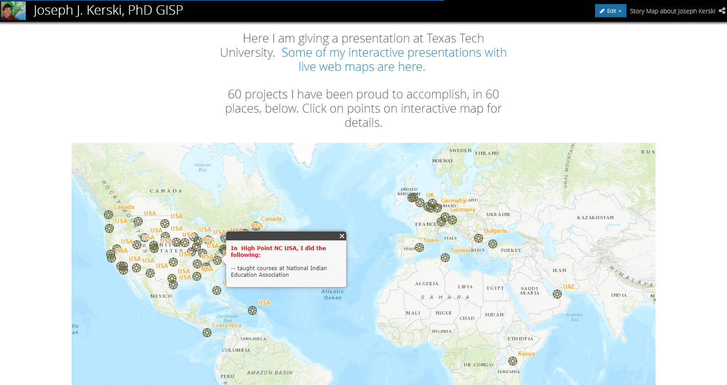Image resolution: width=727 pixels, height=385 pixels.
Task: Click the Hudson Bay map label
Action: (x=203, y=167)
